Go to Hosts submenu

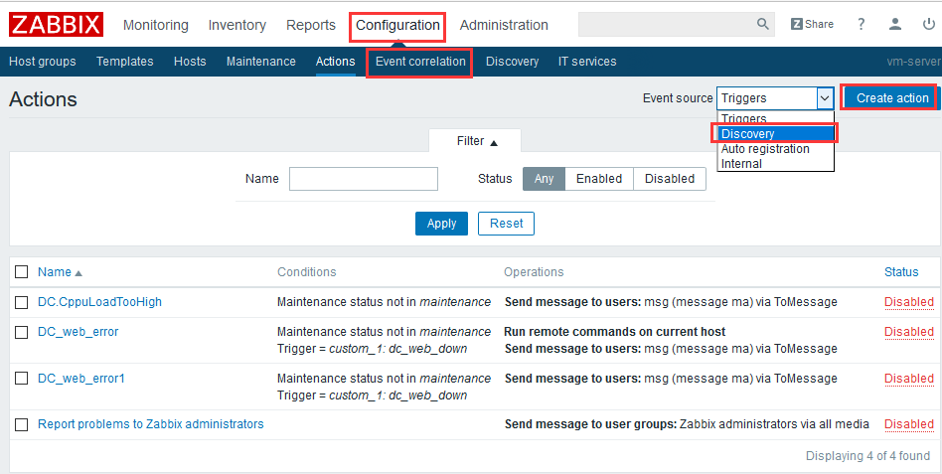coord(190,62)
